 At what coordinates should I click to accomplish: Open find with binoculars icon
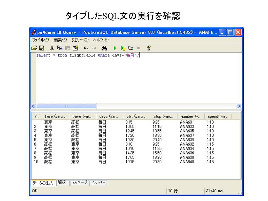point(104,48)
